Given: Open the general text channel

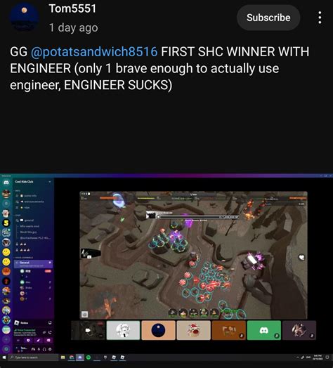Looking at the screenshot, I should [x=29, y=221].
